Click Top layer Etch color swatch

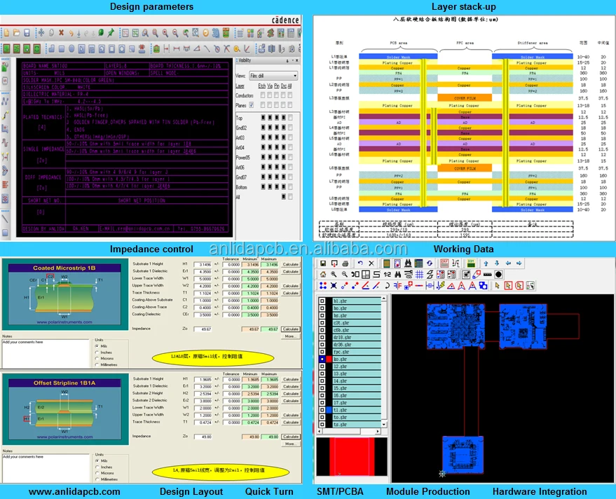pyautogui.click(x=263, y=118)
